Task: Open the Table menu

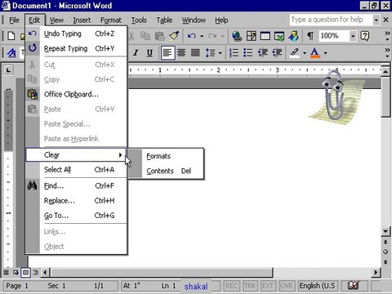Action: click(x=164, y=20)
